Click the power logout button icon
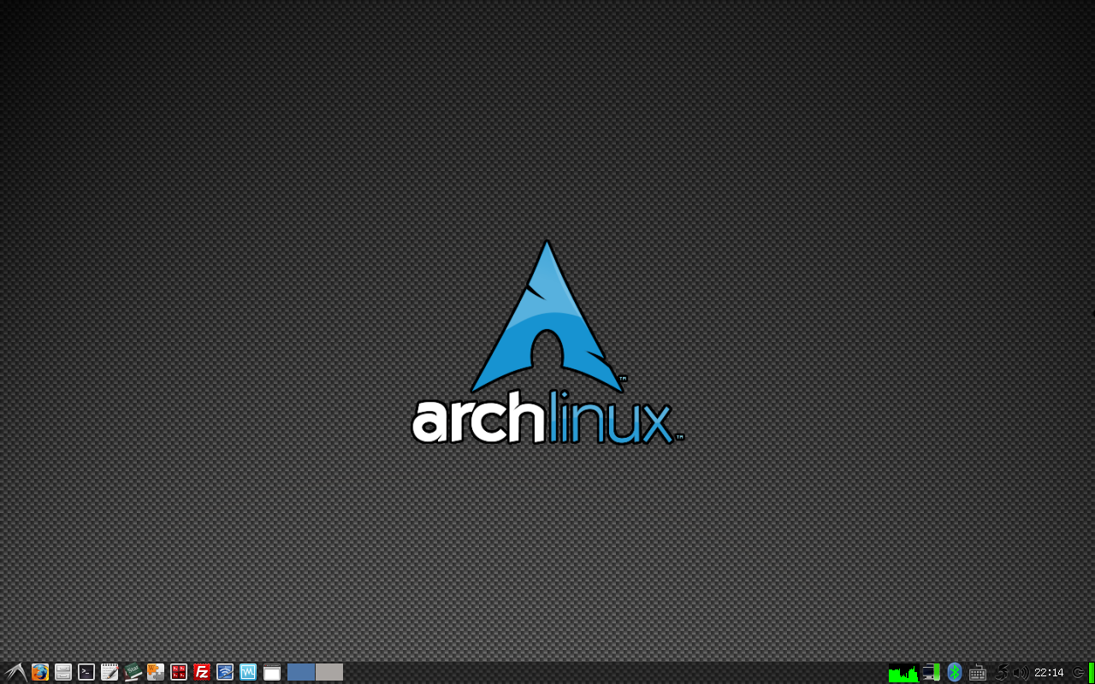1095x684 pixels. 1078,673
